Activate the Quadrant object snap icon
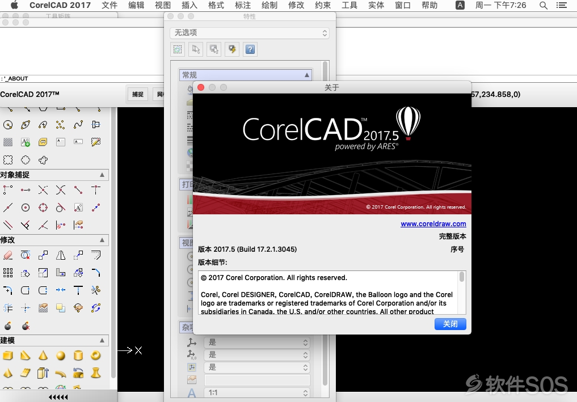The width and height of the screenshot is (577, 402). (43, 208)
